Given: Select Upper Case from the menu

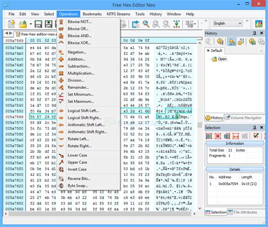Looking at the screenshot, I should (x=89, y=162).
